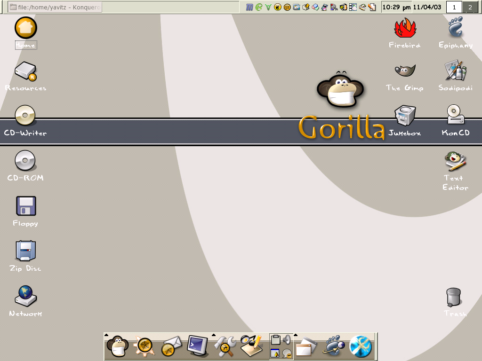482x361 pixels.
Task: Click the window list panel icon
Action: 306,347
